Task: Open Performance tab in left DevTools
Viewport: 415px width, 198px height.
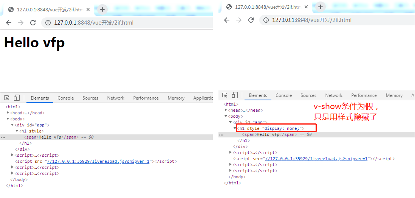Action: 146,98
